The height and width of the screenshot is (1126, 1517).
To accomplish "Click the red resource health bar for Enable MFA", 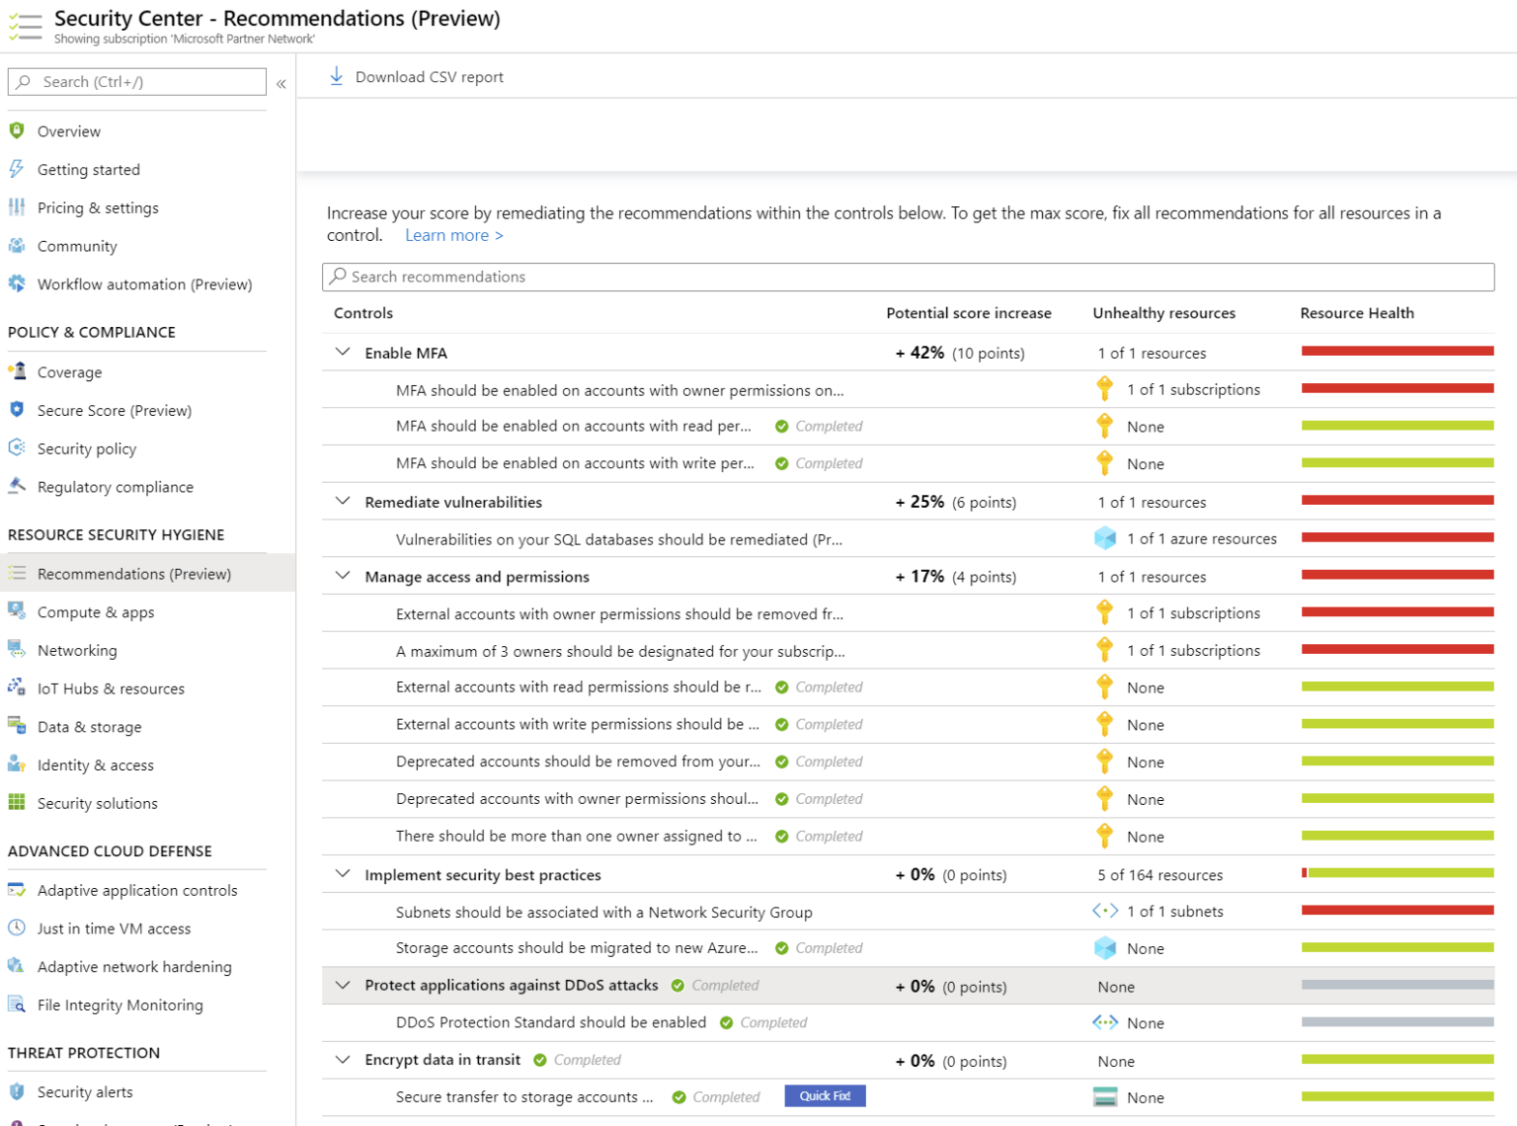I will (1397, 350).
